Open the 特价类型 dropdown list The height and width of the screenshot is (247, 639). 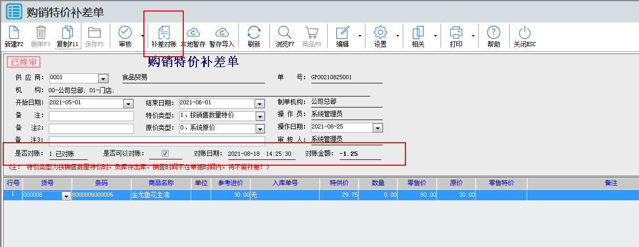point(259,116)
